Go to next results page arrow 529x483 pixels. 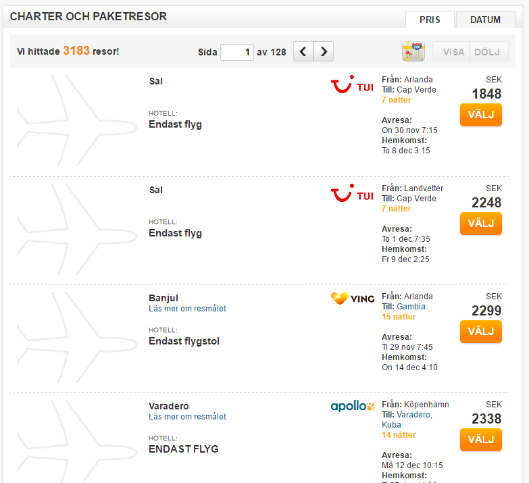coord(324,51)
